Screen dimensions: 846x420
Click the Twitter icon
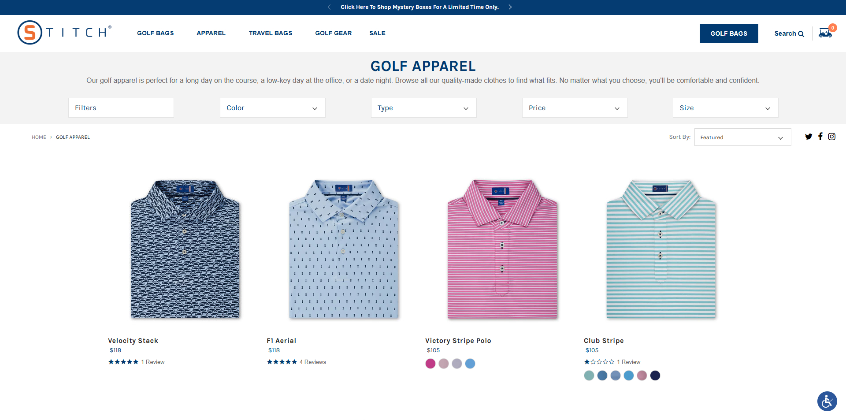(809, 137)
